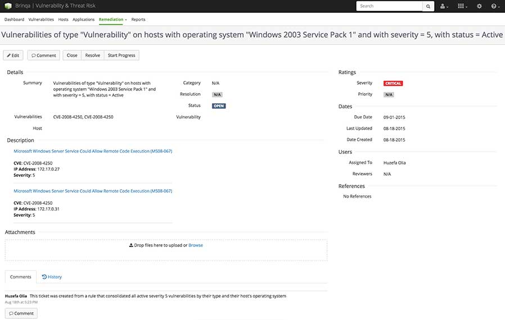Open the Applications menu item
This screenshot has width=505, height=320.
[83, 19]
